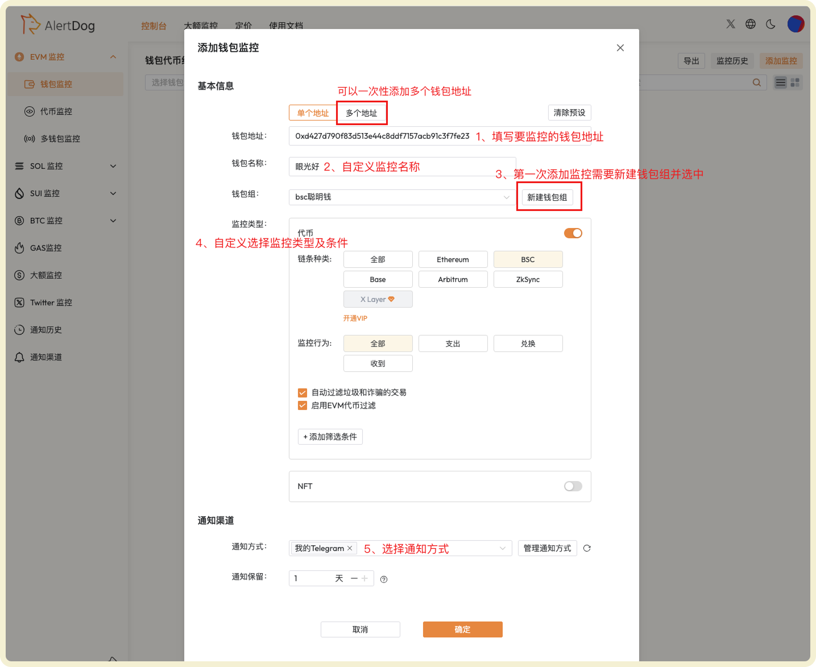Screen dimensions: 816x667
Task: Select the 钱包监控 wallet icon in sidebar
Action: [28, 84]
